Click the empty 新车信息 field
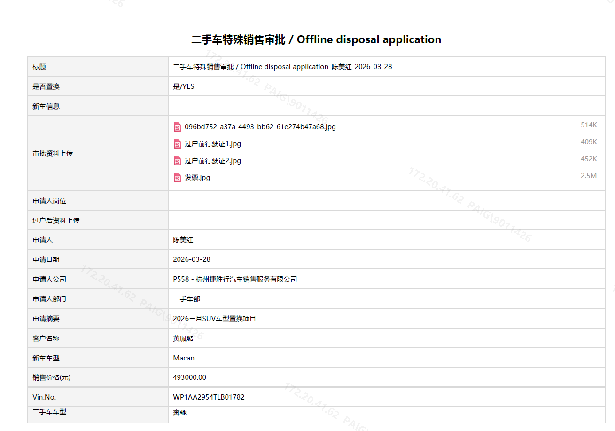 386,106
